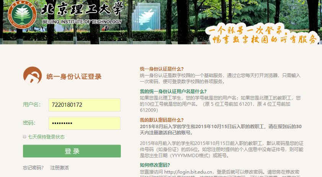Click the 用户名: field label
The height and width of the screenshot is (177, 322).
tap(31, 105)
